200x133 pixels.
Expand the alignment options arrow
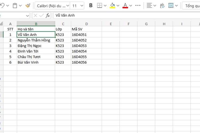coord(155,6)
